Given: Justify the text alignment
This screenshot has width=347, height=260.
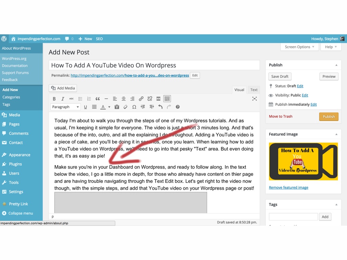Looking at the screenshot, I should (x=94, y=107).
